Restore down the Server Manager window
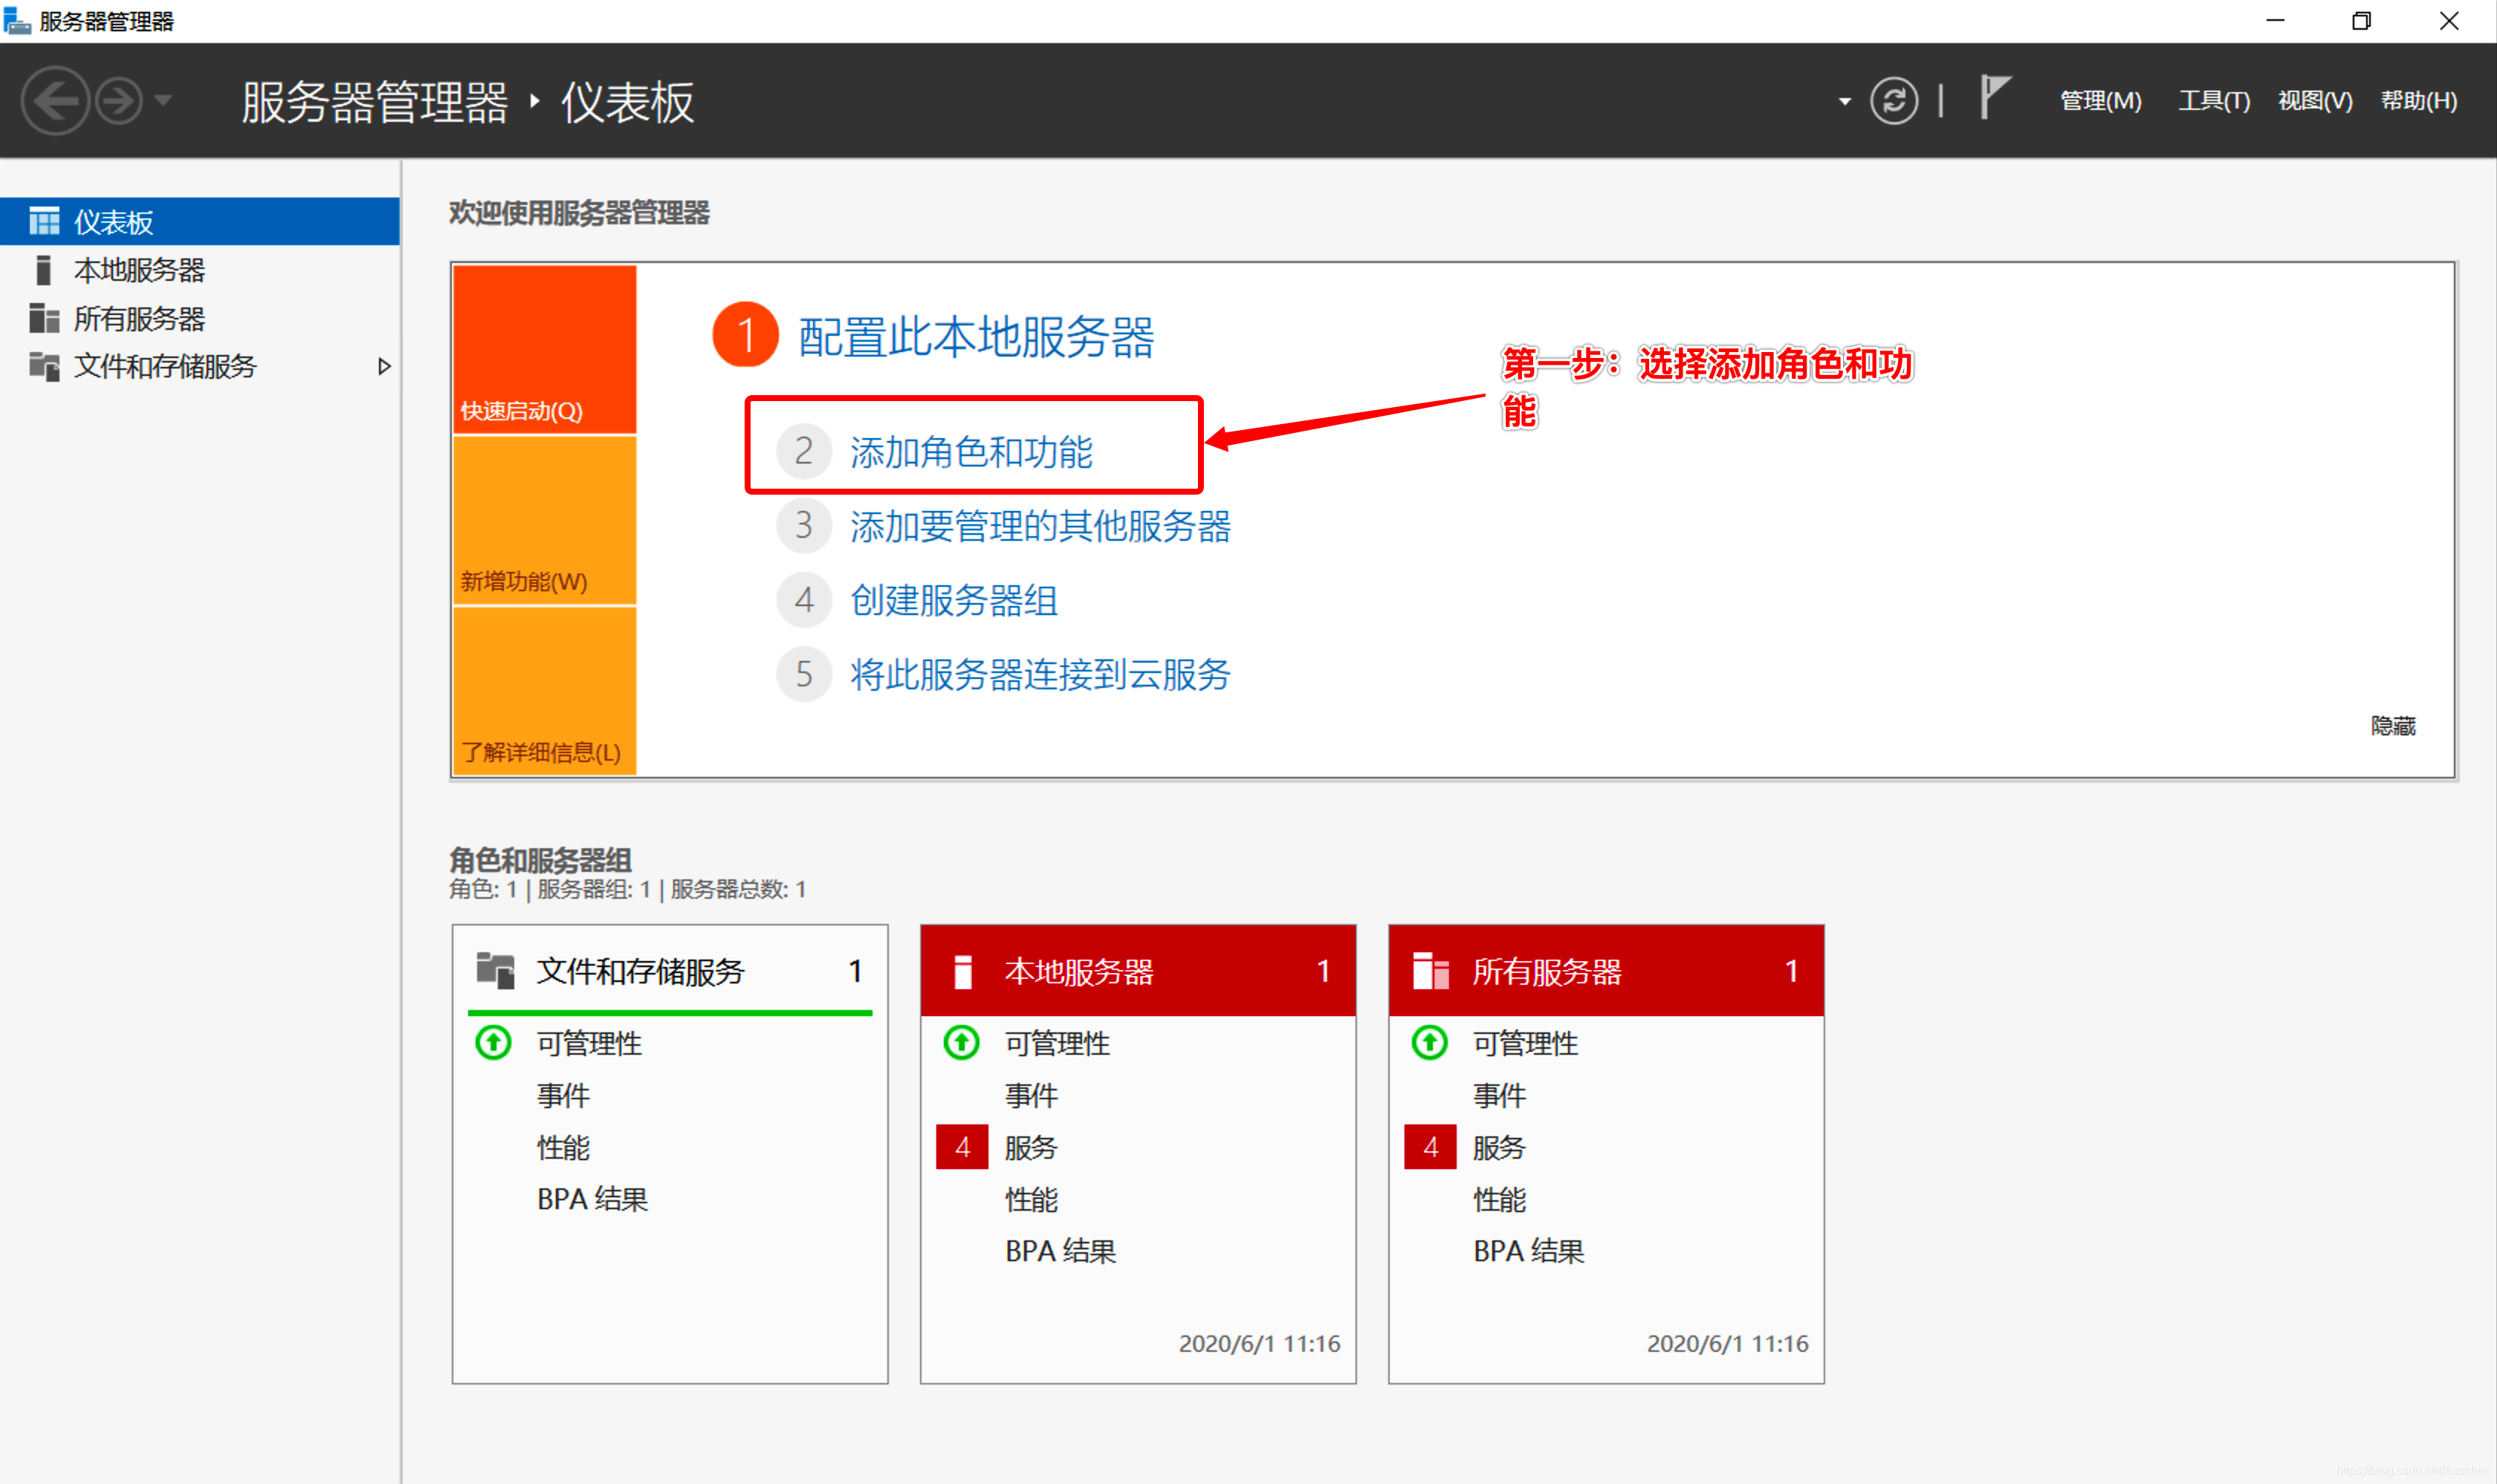Screen dimensions: 2497x1484 tap(2361, 20)
